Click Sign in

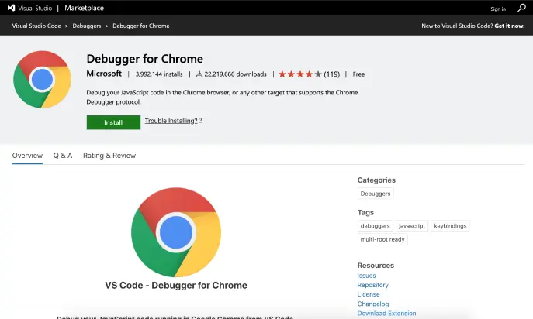point(498,9)
